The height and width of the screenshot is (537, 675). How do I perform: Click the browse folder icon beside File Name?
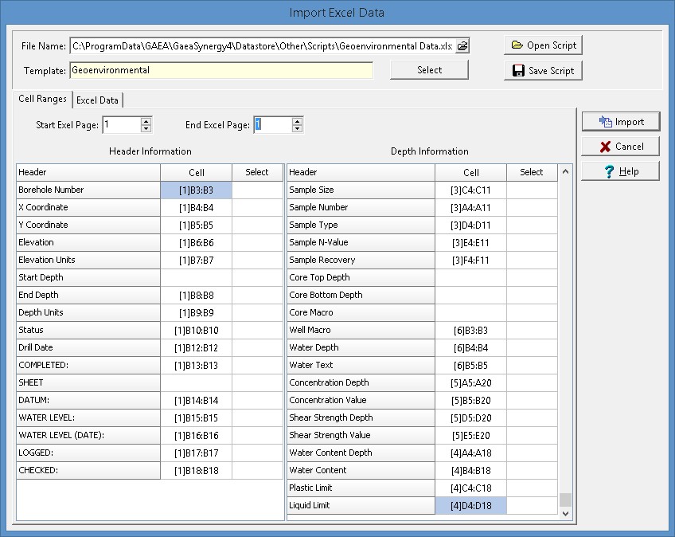(x=462, y=46)
